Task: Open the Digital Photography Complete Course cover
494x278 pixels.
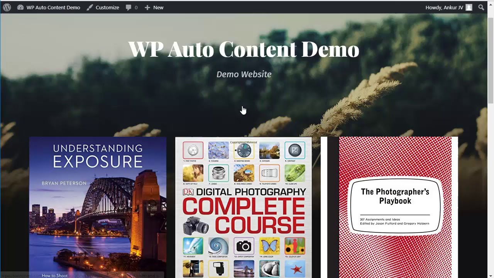Action: point(244,207)
